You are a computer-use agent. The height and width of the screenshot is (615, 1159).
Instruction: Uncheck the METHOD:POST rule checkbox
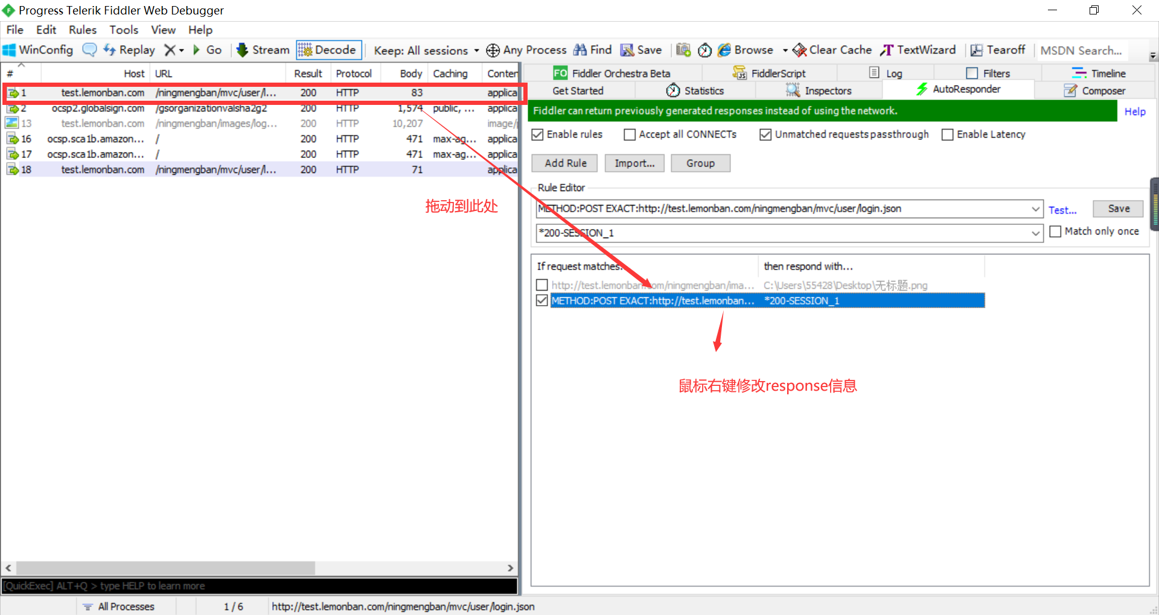click(x=542, y=300)
